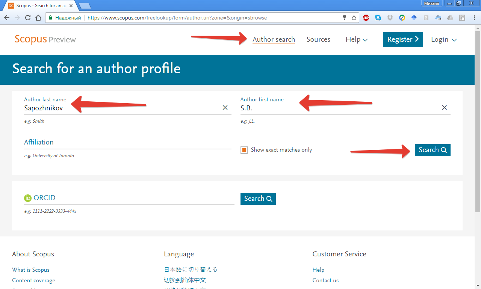The height and width of the screenshot is (289, 481).
Task: Click the browser forward arrow
Action: coord(17,18)
